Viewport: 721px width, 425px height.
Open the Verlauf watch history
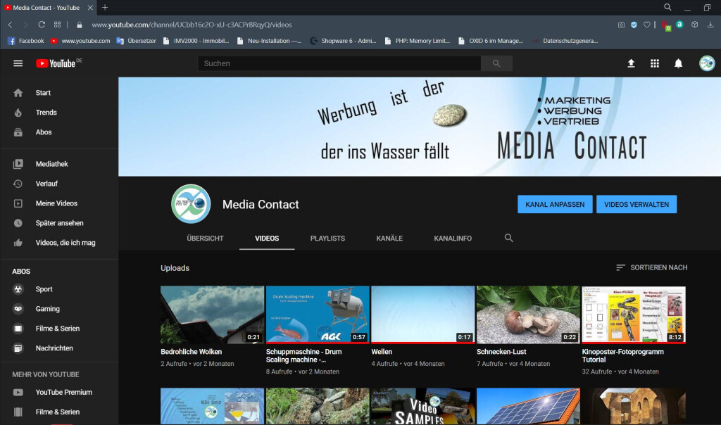[45, 183]
